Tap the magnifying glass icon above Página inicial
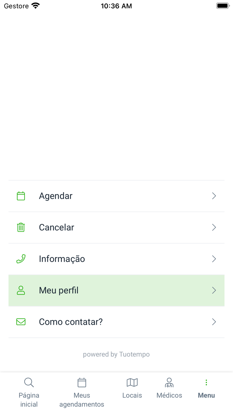Screen dimensions: 233x414 pyautogui.click(x=29, y=382)
